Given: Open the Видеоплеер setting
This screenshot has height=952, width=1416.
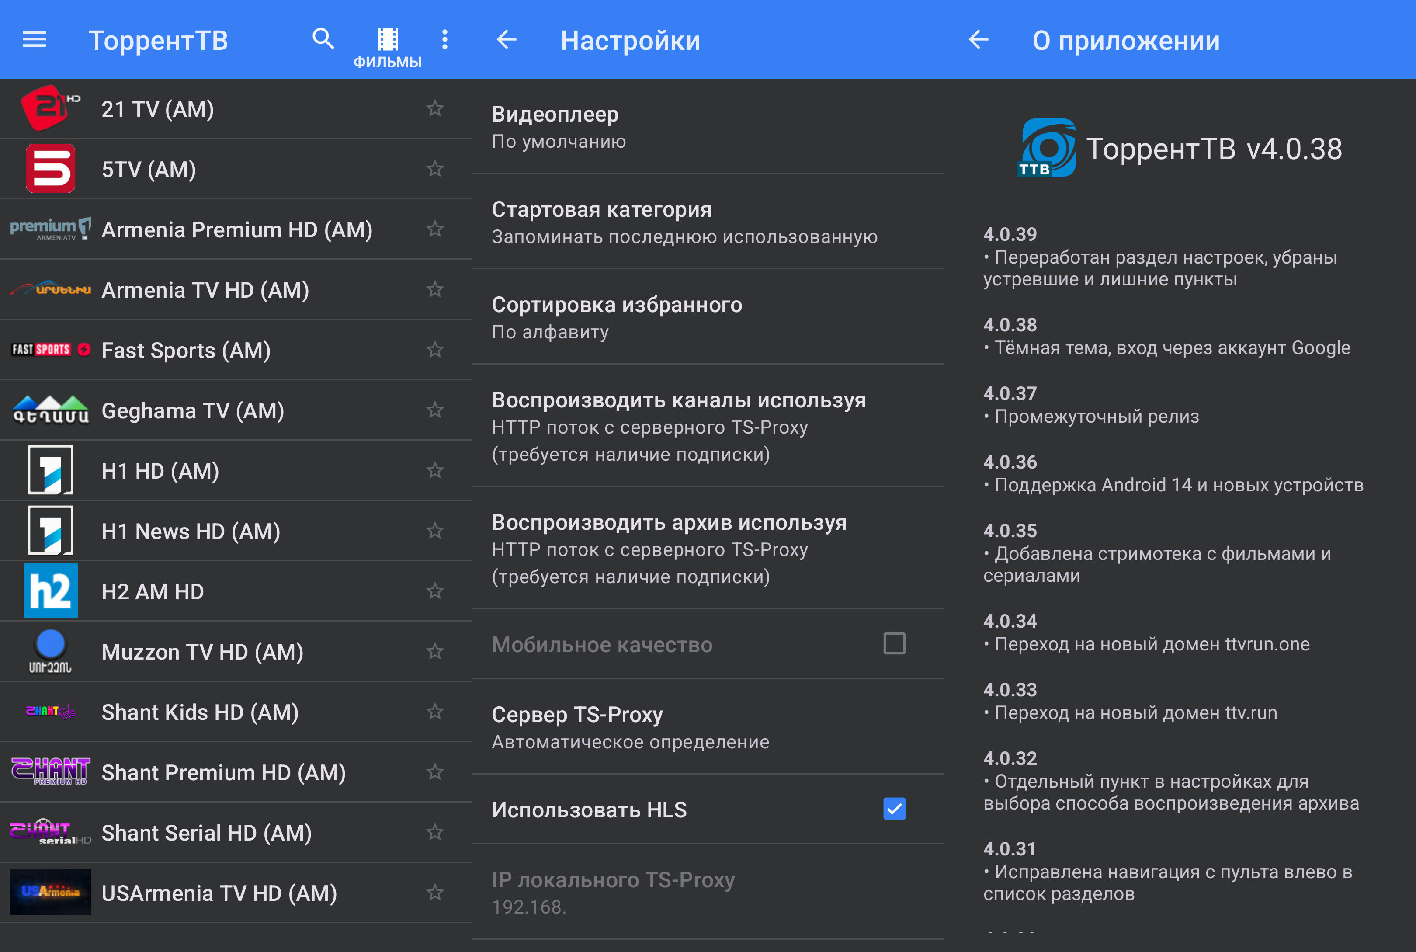Looking at the screenshot, I should tap(708, 126).
